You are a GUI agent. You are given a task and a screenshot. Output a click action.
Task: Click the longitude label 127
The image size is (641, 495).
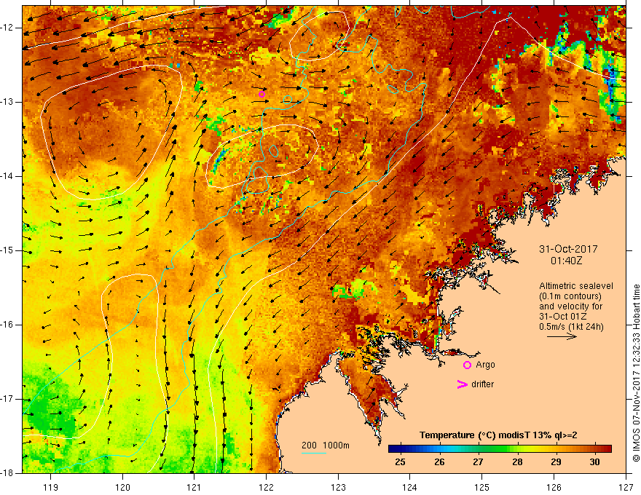click(x=626, y=487)
